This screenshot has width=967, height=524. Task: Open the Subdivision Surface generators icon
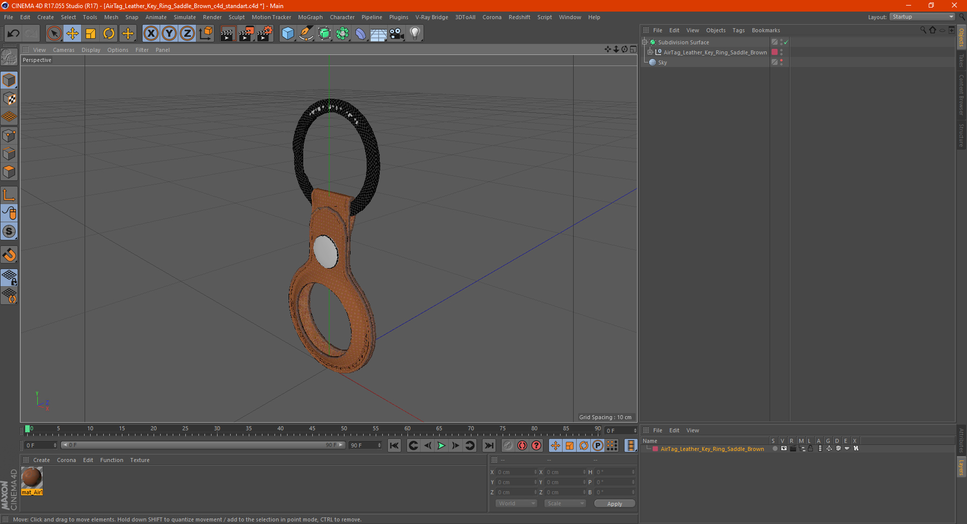click(324, 34)
